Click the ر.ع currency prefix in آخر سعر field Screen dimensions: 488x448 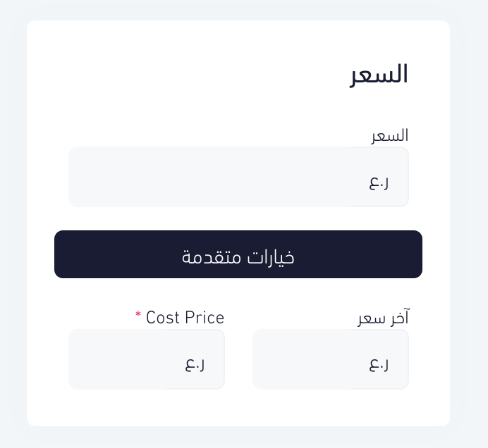click(x=379, y=365)
